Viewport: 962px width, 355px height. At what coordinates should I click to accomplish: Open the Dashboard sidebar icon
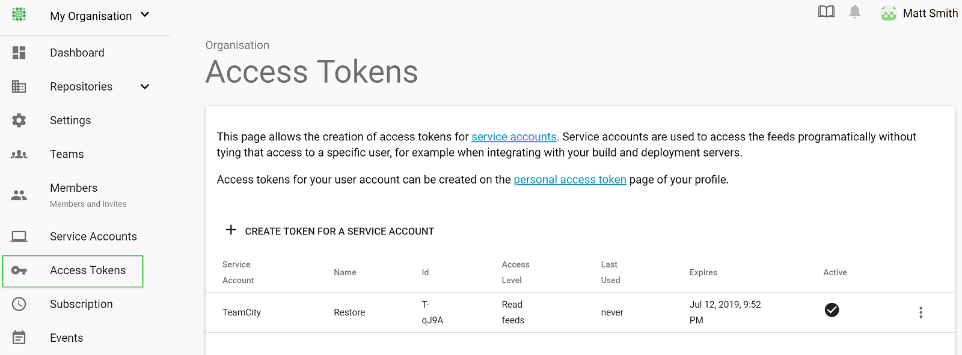(x=19, y=53)
